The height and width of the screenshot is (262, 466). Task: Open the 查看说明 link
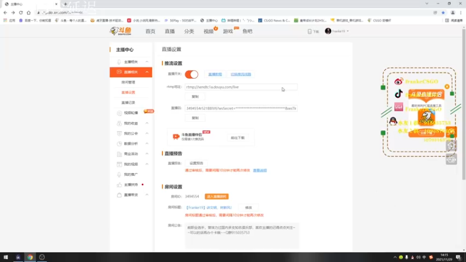click(260, 171)
